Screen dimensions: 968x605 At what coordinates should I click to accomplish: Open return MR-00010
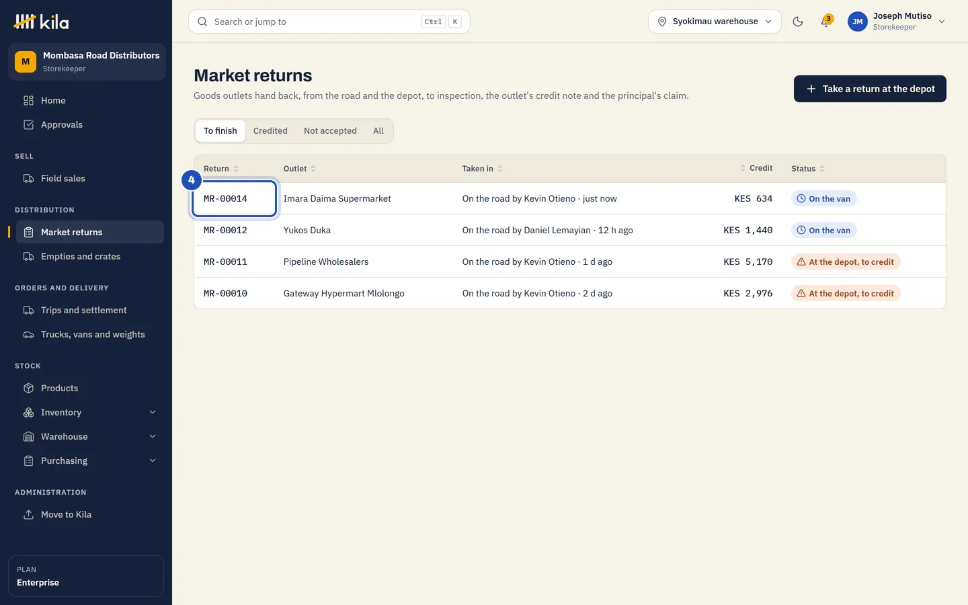(225, 293)
